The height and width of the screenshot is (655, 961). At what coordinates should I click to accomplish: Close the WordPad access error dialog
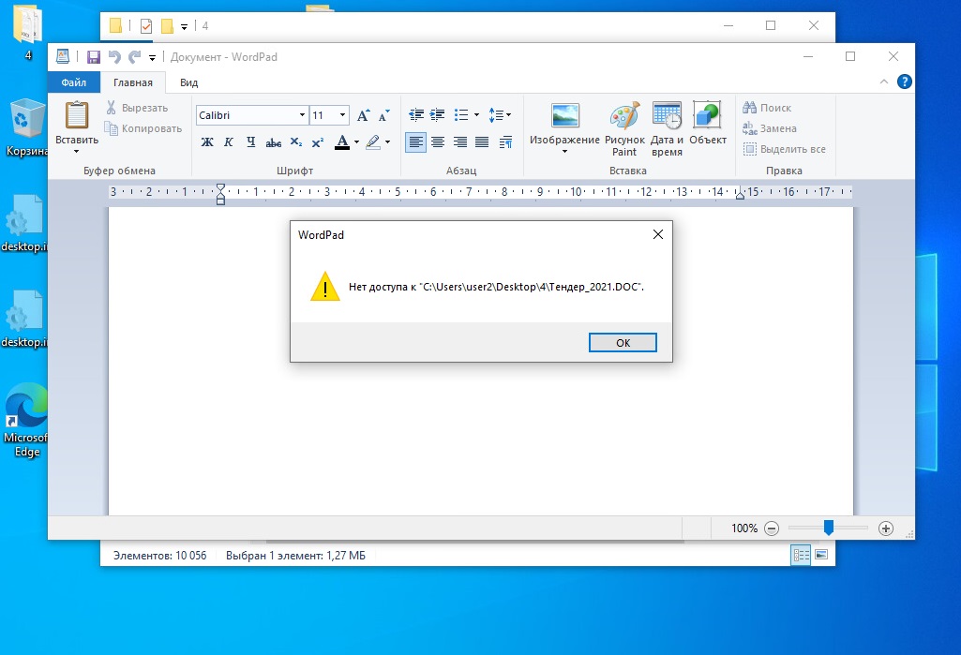pos(658,234)
